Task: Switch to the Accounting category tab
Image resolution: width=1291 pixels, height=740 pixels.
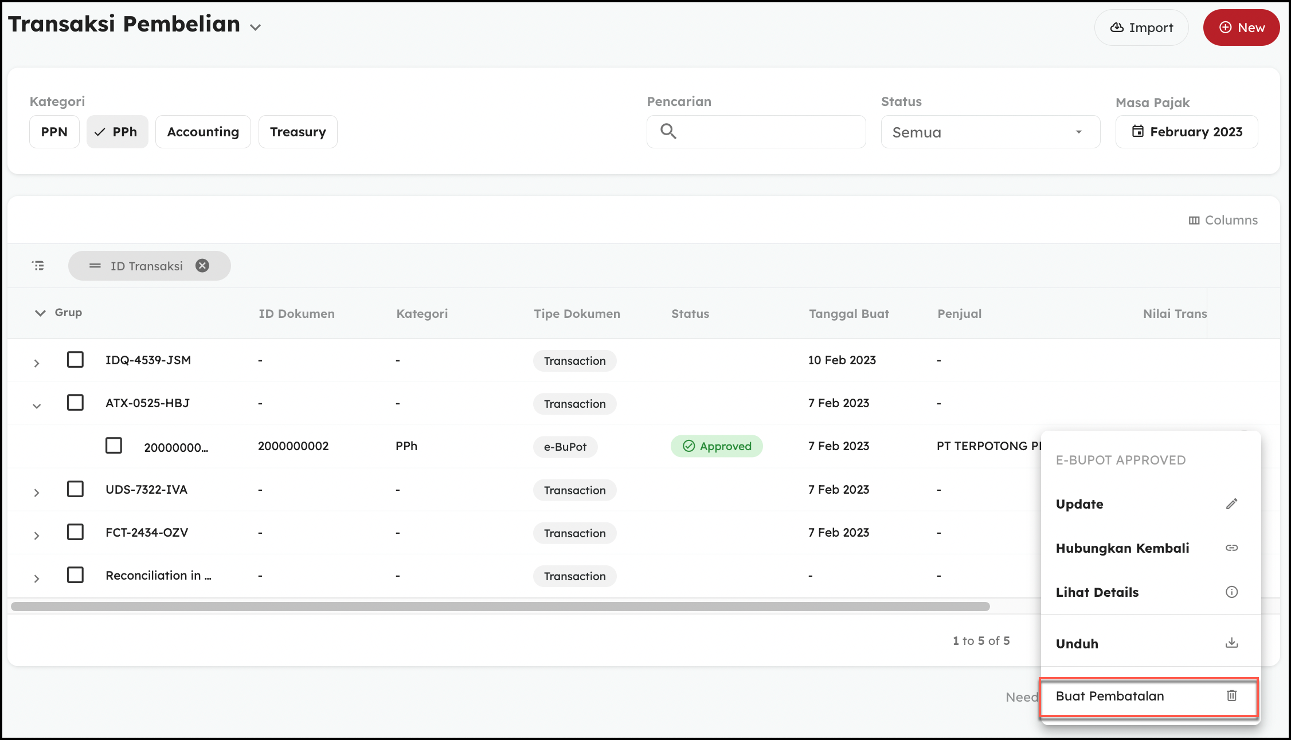Action: (x=203, y=132)
